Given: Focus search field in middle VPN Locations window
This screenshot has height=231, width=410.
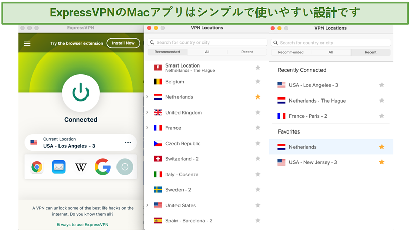Looking at the screenshot, I should [x=207, y=42].
